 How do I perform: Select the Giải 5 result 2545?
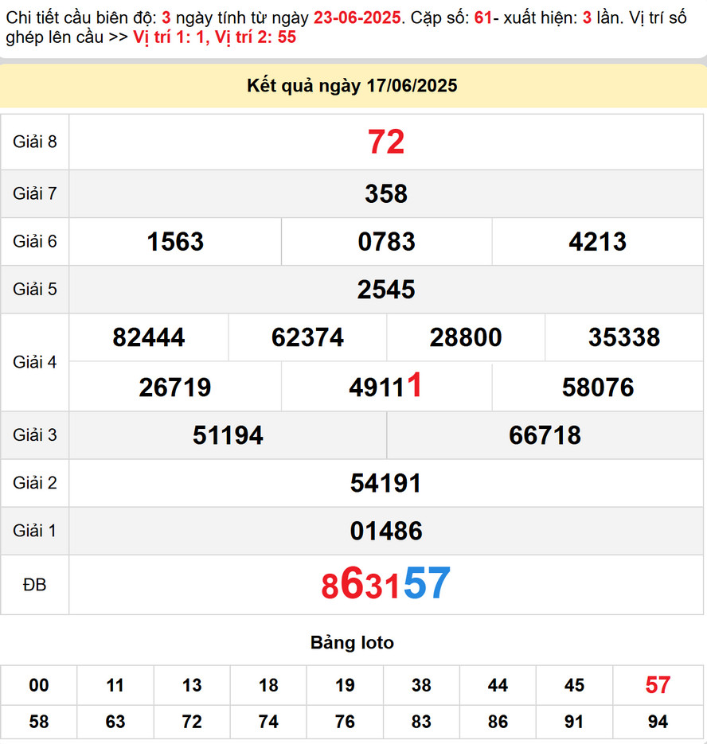tap(386, 290)
